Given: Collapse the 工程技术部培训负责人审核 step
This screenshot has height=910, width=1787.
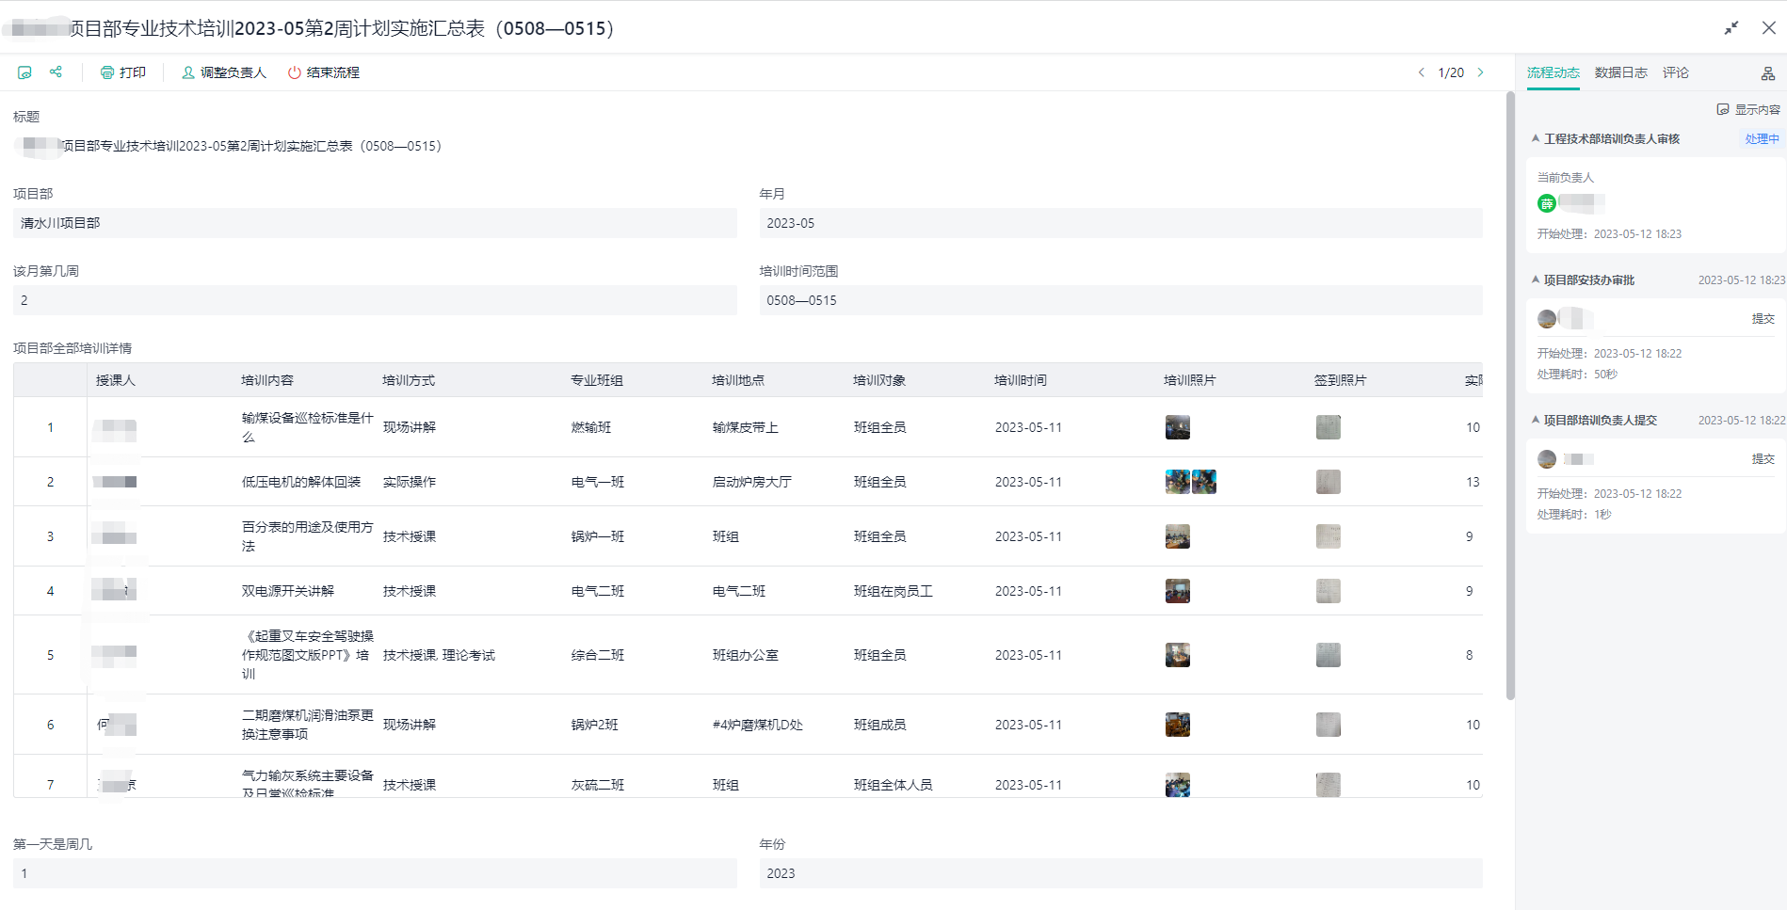Looking at the screenshot, I should coord(1536,138).
